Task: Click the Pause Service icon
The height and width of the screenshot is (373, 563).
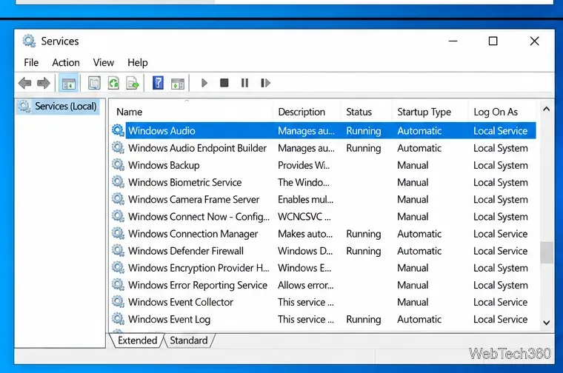Action: pos(244,83)
